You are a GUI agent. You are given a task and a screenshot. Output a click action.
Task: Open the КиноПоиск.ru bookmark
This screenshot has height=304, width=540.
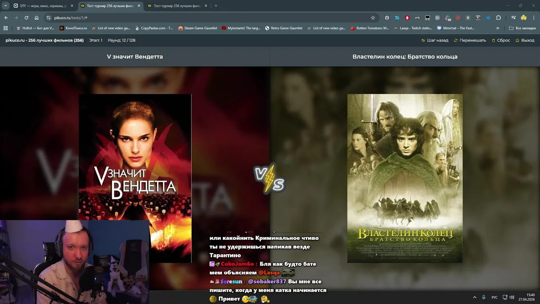(73, 28)
